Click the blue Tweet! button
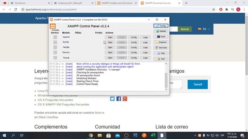248x139 pixels. (x=198, y=85)
